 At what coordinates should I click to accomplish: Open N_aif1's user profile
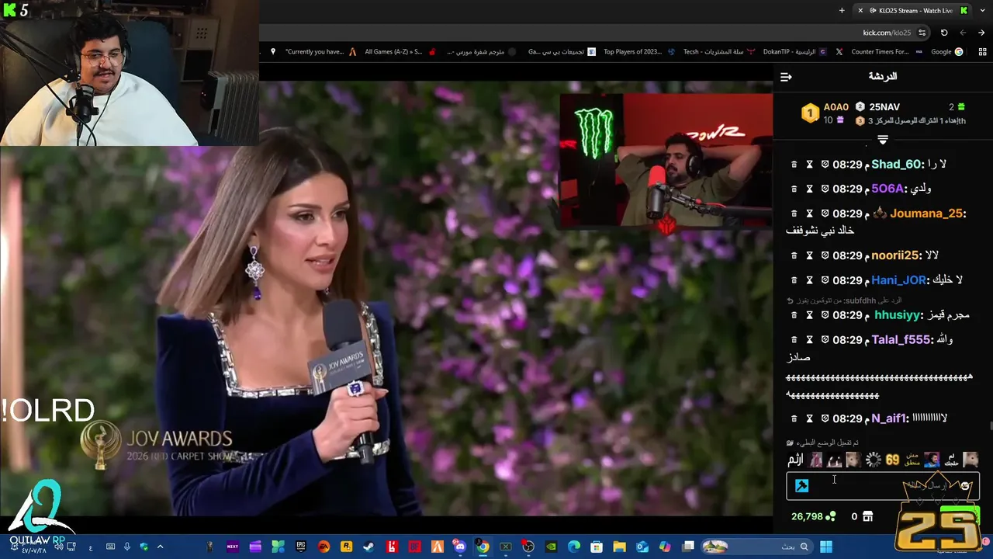[x=889, y=418]
